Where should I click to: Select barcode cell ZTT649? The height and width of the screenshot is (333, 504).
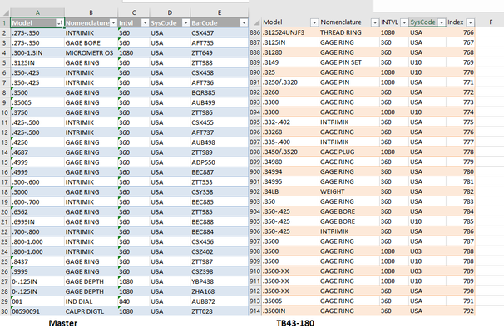tap(220, 52)
